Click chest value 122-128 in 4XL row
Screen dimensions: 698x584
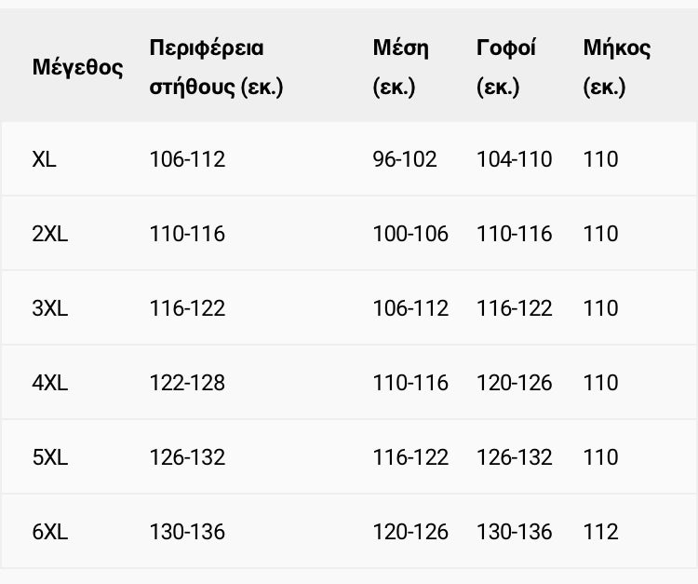pyautogui.click(x=187, y=383)
